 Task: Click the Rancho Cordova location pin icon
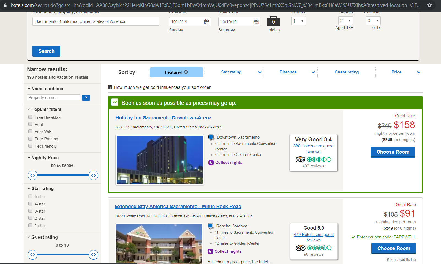point(210,226)
